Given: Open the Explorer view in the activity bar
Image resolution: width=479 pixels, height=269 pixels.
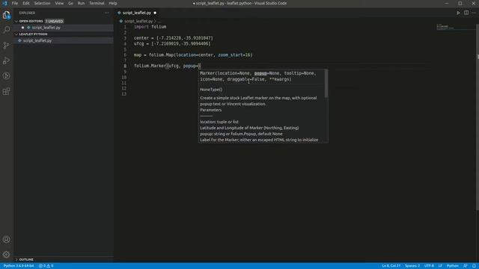Looking at the screenshot, I should click(x=7, y=15).
